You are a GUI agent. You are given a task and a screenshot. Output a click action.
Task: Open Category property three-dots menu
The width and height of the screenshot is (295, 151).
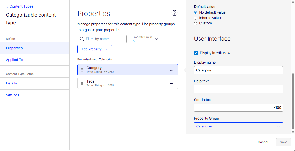[171, 70]
